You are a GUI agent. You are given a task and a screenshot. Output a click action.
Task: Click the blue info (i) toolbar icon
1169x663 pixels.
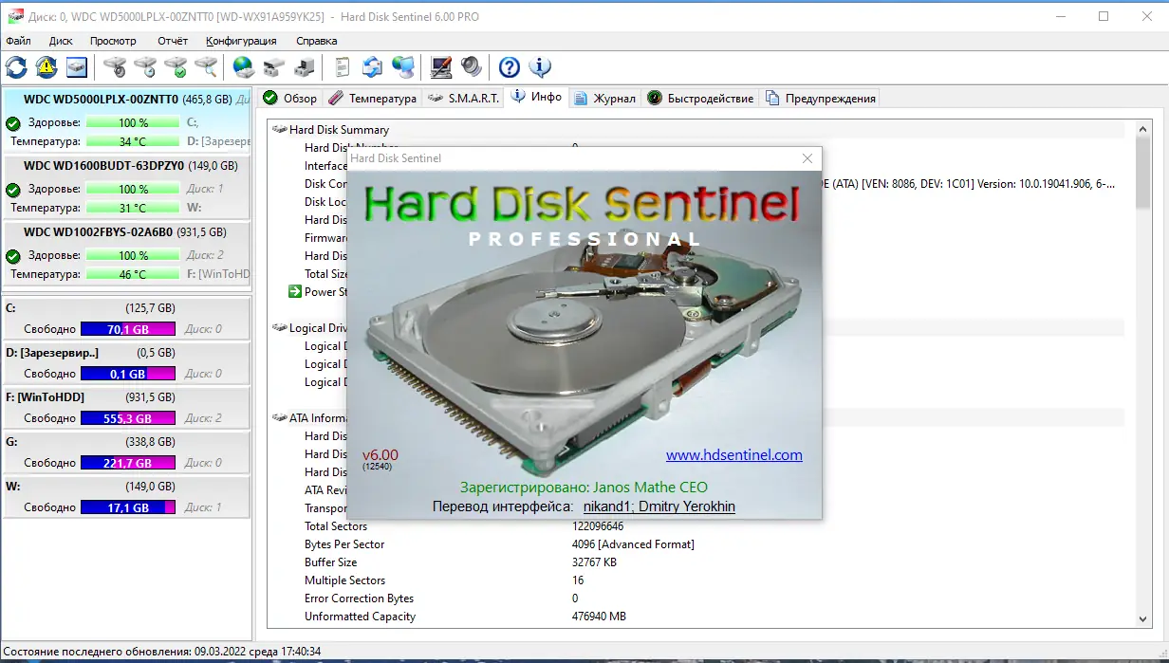pos(541,66)
